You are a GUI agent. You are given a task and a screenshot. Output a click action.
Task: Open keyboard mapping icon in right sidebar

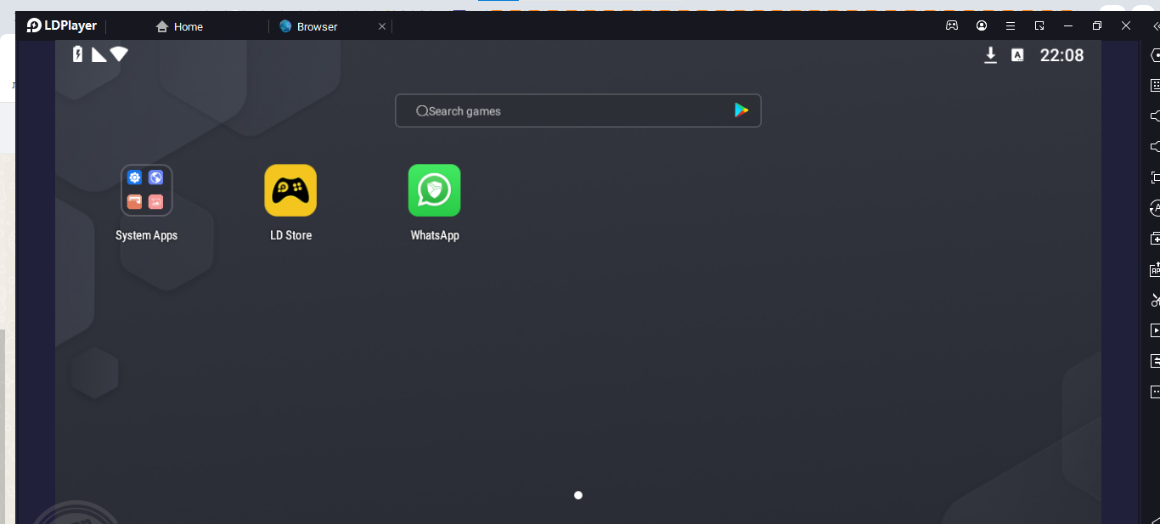point(1155,86)
